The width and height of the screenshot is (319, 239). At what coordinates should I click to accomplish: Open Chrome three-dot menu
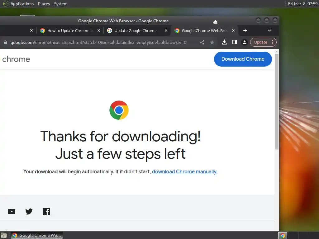(x=272, y=42)
